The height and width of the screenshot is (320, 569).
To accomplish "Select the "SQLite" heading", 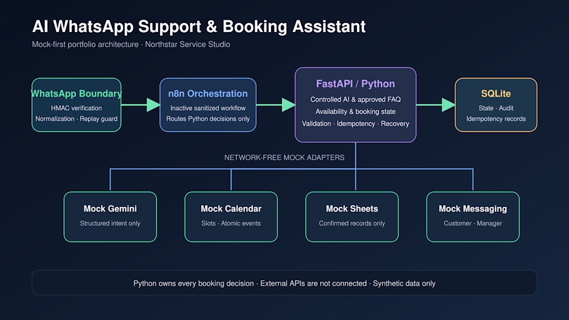I will pos(496,94).
